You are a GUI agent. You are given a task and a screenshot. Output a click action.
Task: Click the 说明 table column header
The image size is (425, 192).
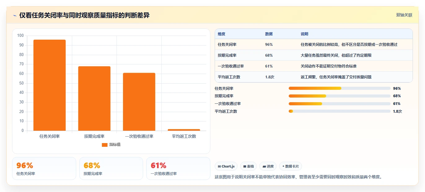305,34
